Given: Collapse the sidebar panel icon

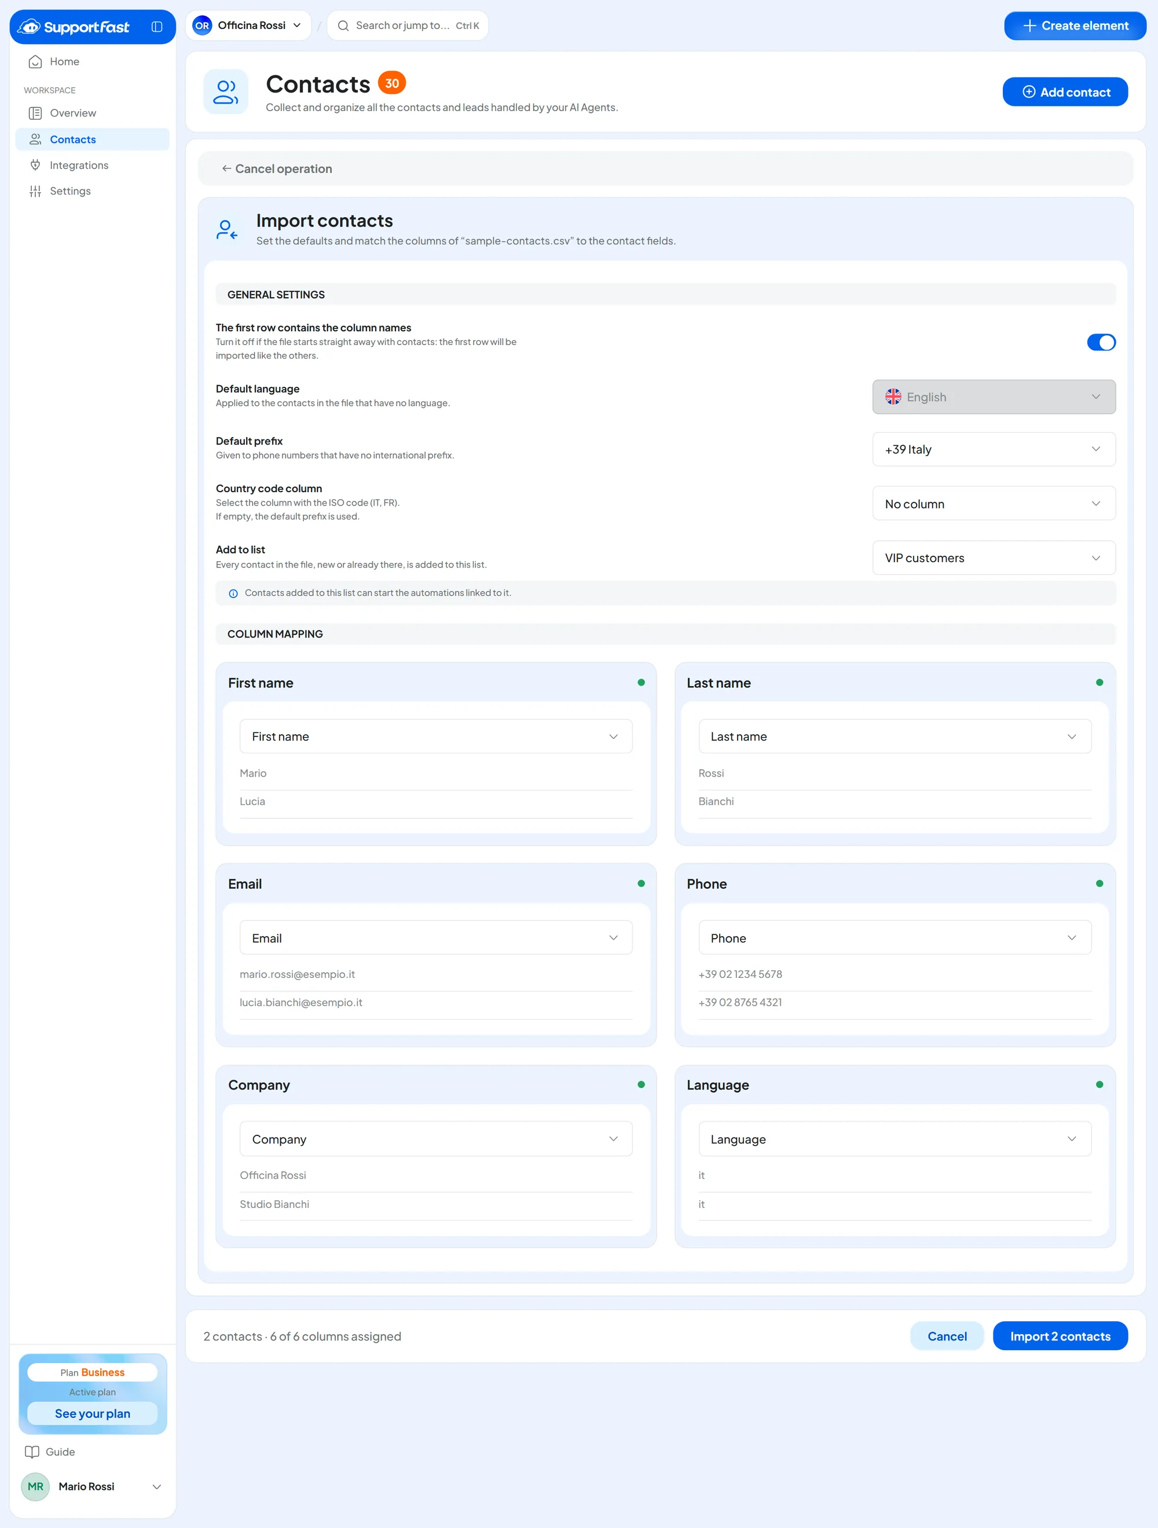Looking at the screenshot, I should point(157,27).
